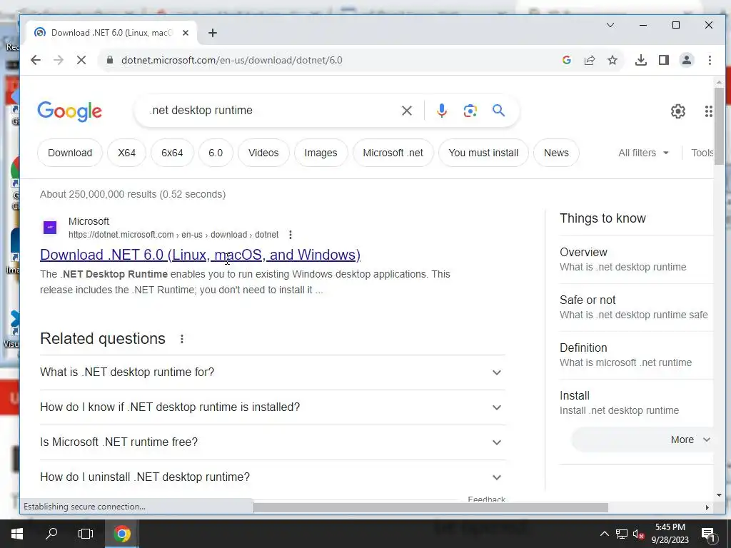Screen dimensions: 731x548
Task: Click the Feedback link
Action: click(x=486, y=499)
